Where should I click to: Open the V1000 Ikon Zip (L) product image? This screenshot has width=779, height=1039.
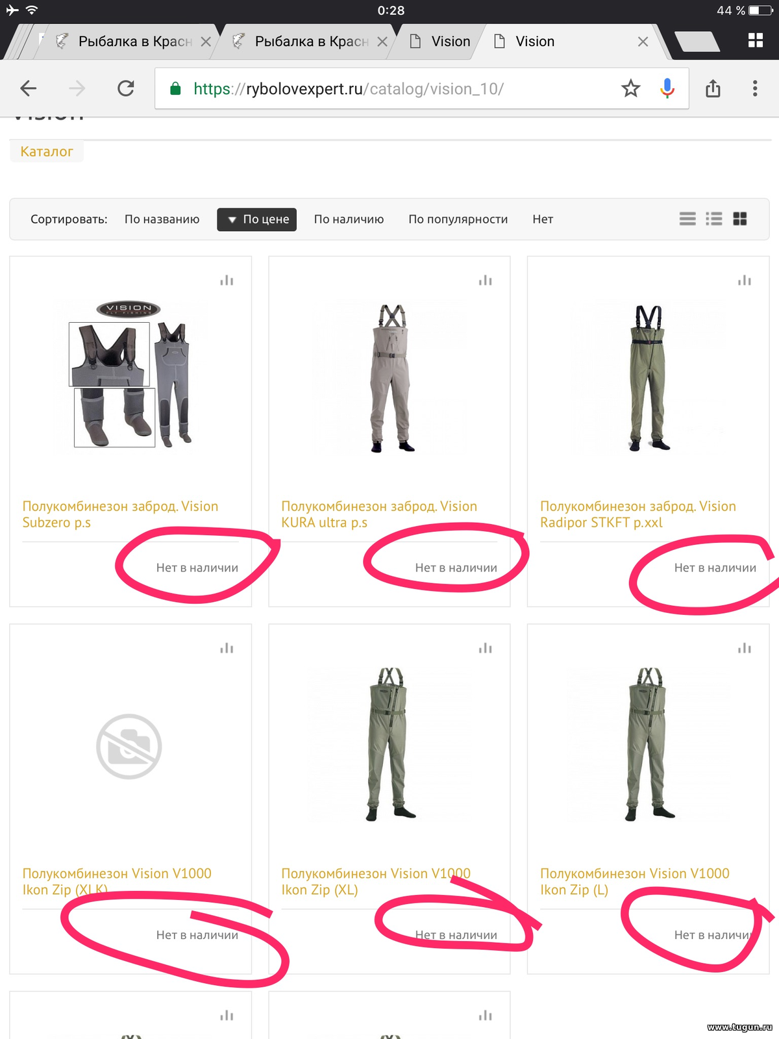click(649, 744)
